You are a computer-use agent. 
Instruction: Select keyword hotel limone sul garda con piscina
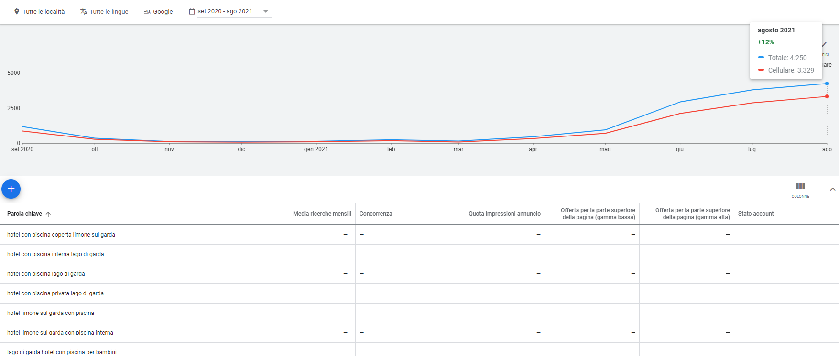(51, 313)
